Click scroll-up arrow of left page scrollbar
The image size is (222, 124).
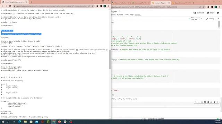[110, 9]
